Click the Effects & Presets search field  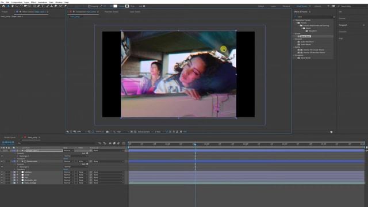tap(315, 17)
